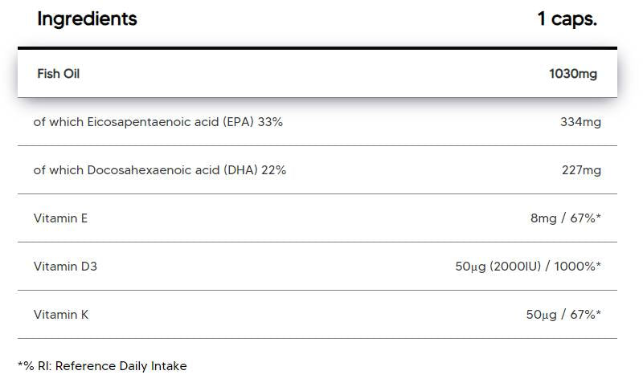The height and width of the screenshot is (391, 643).
Task: Click the 67% value in Vitamin K row
Action: (584, 315)
